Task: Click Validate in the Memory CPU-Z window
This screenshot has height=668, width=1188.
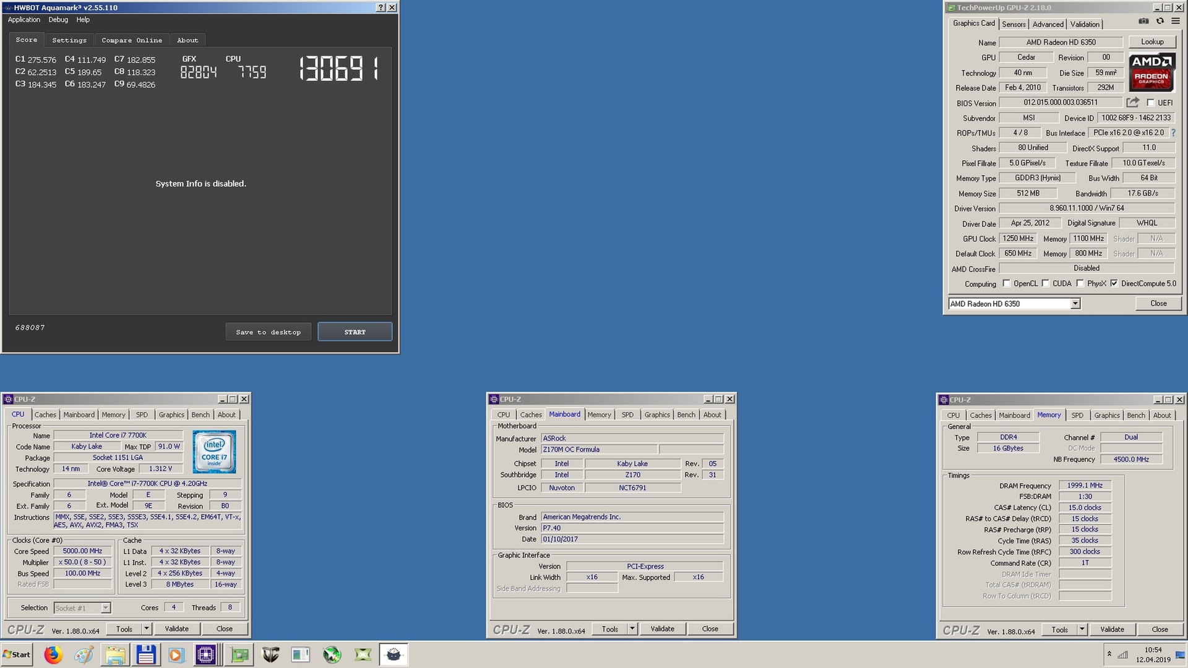Action: point(1112,629)
